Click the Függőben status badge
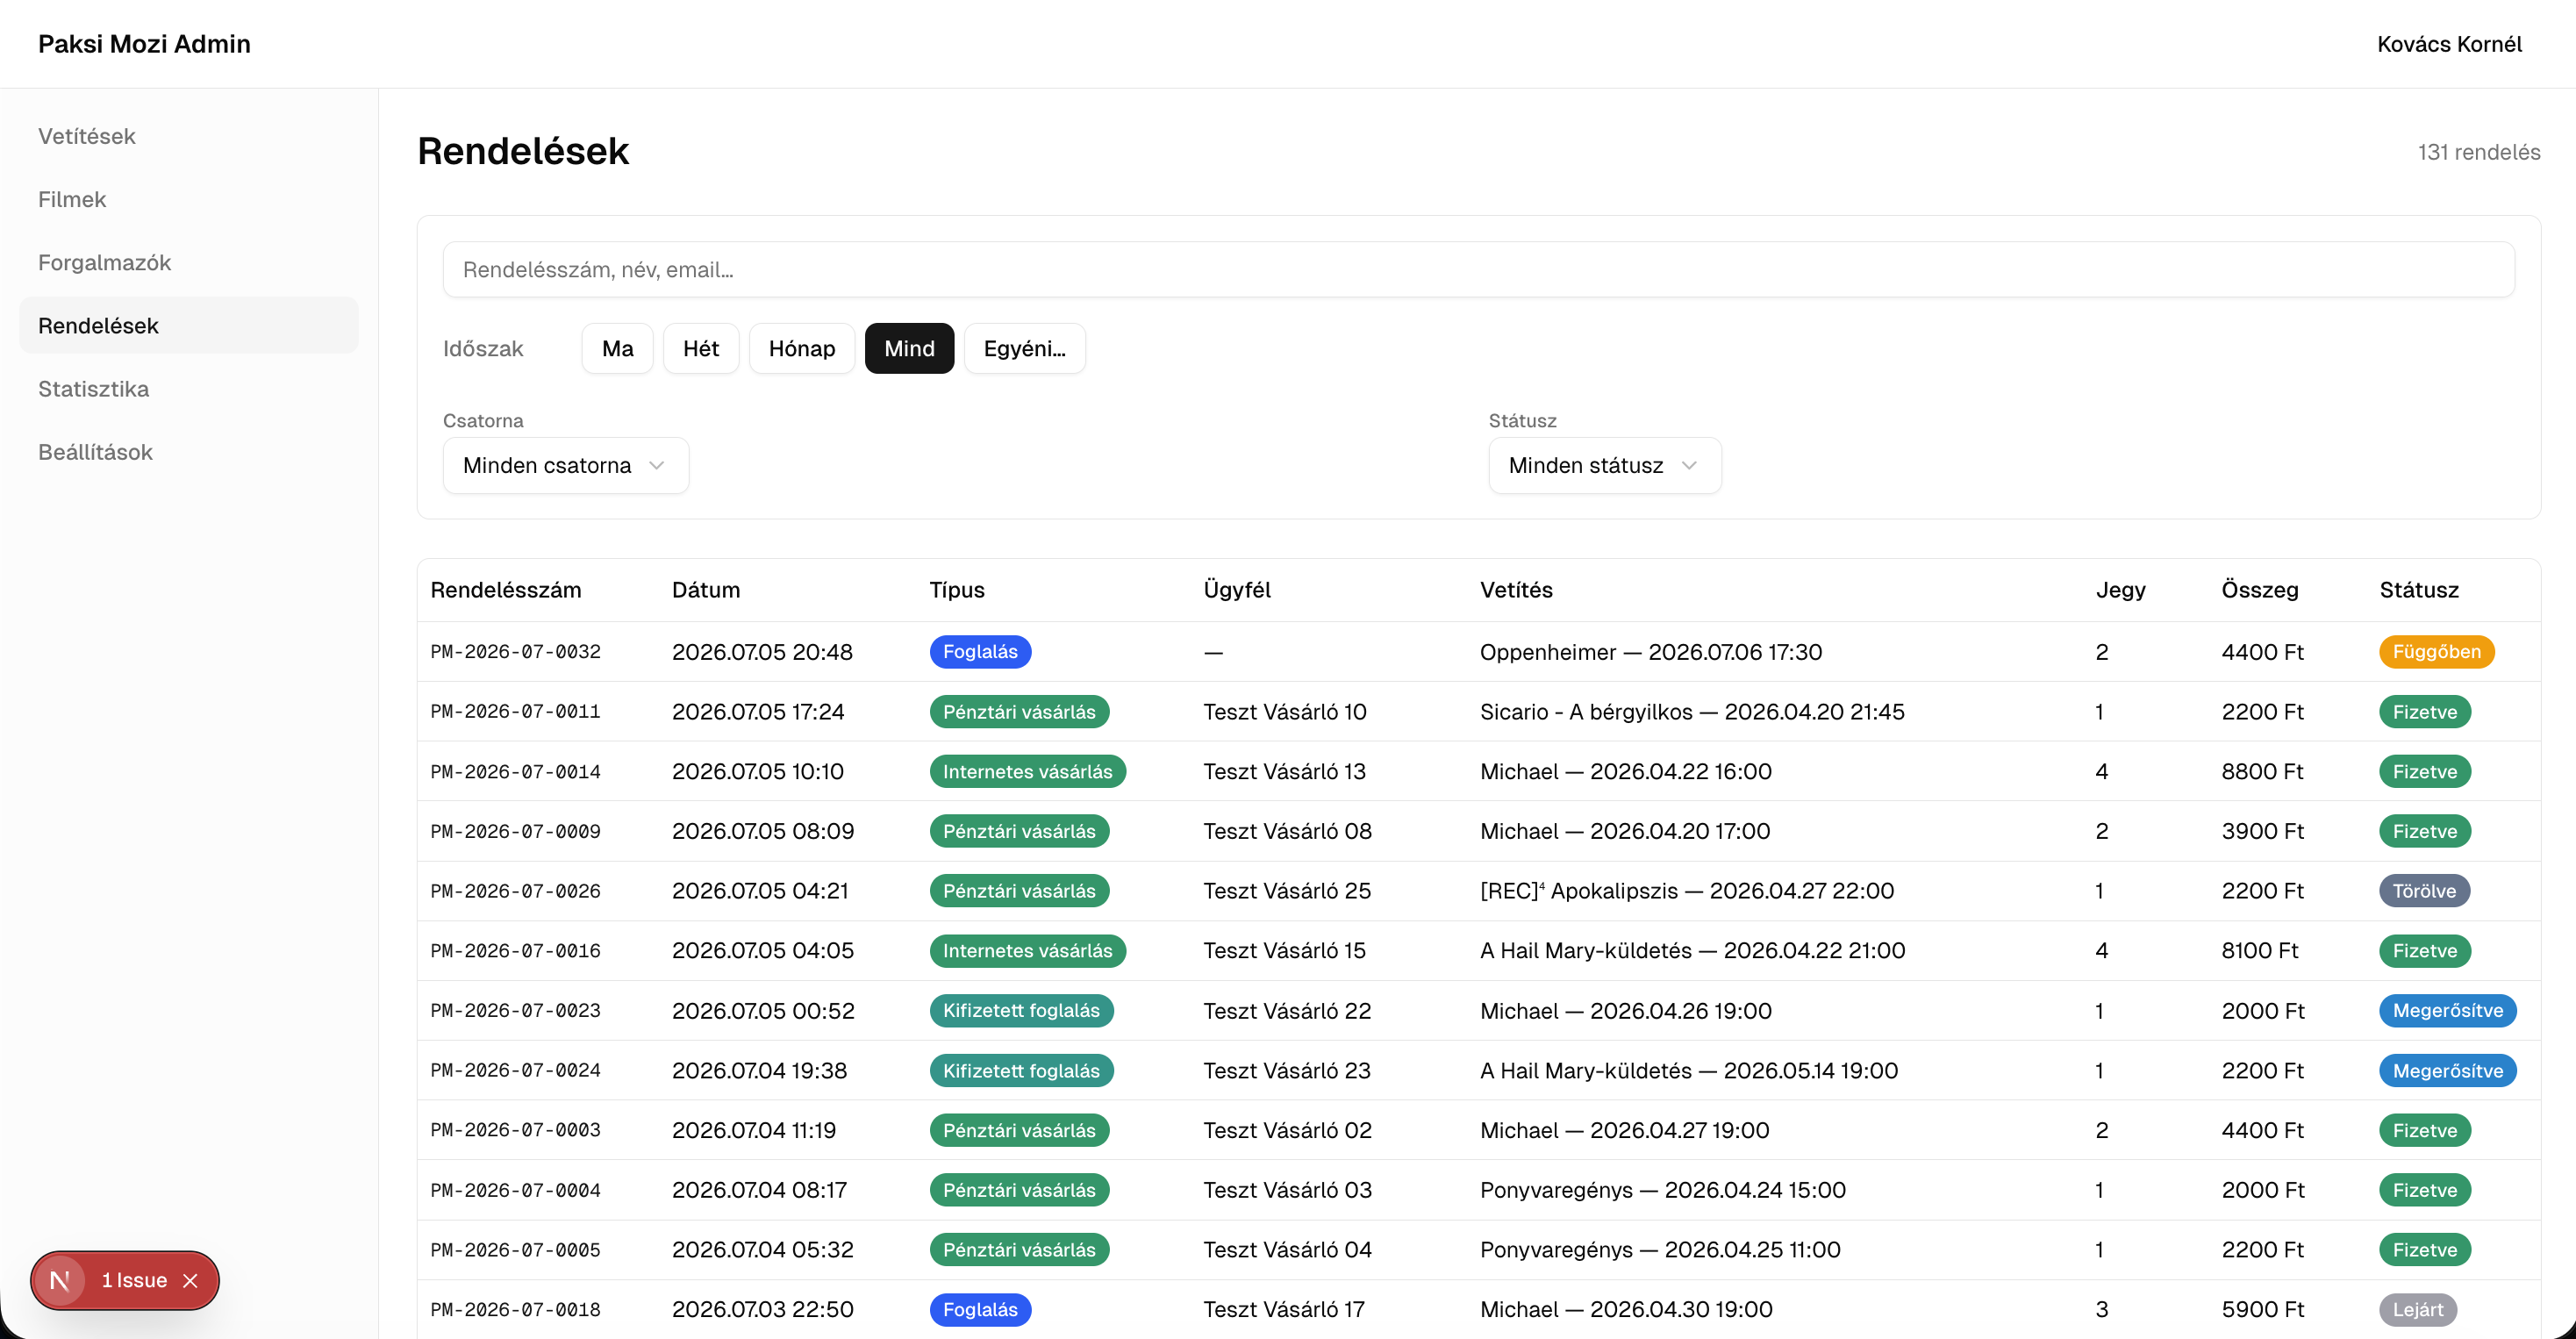 pos(2436,652)
